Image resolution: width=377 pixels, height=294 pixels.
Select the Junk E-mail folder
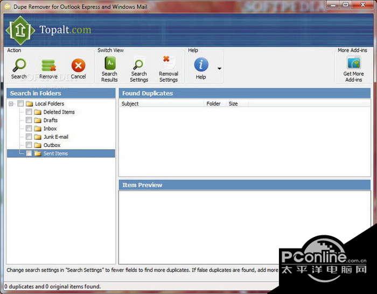(x=56, y=137)
